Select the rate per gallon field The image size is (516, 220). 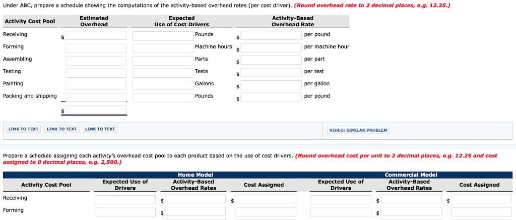click(271, 85)
